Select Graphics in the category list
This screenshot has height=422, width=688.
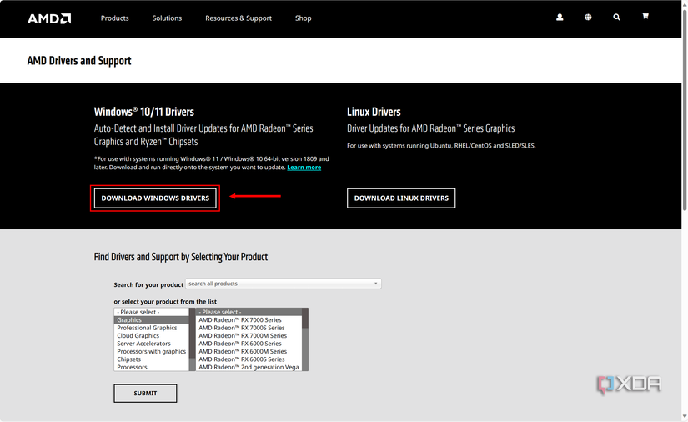152,319
